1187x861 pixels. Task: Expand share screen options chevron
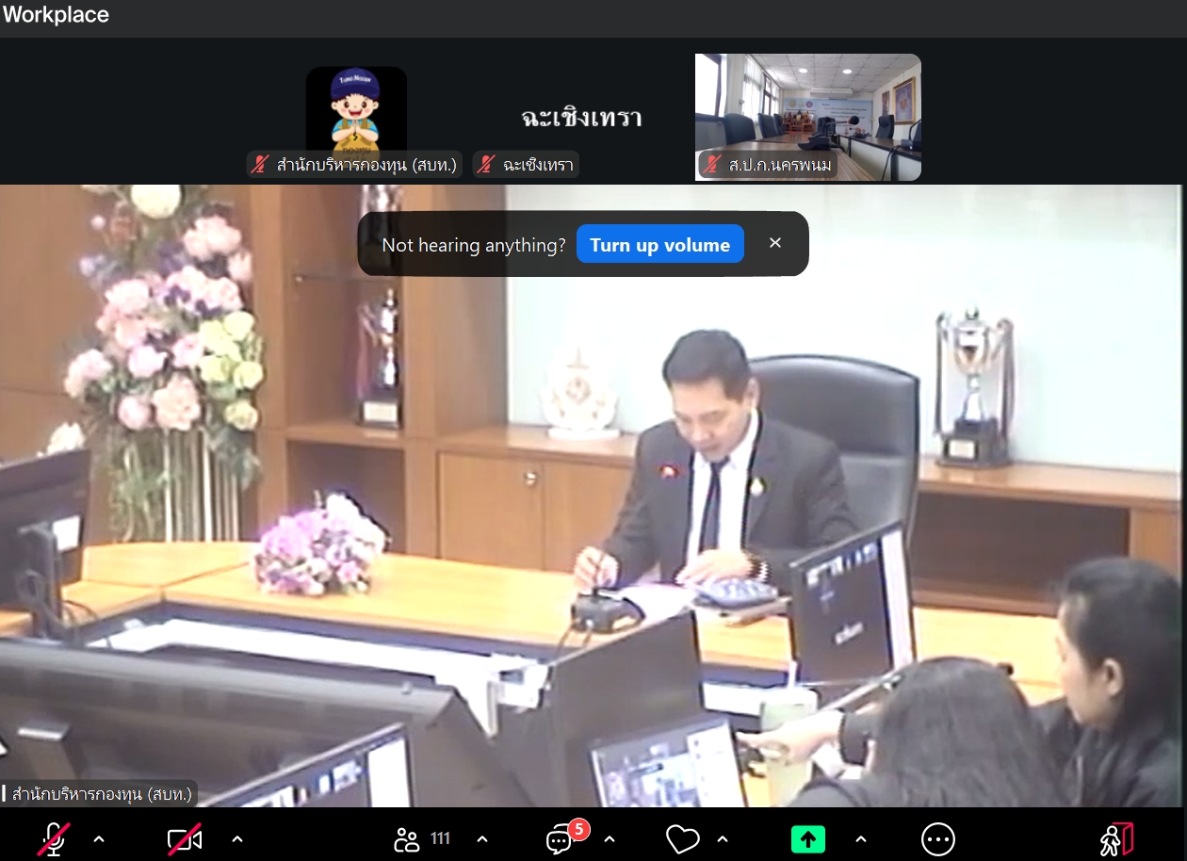pyautogui.click(x=861, y=838)
